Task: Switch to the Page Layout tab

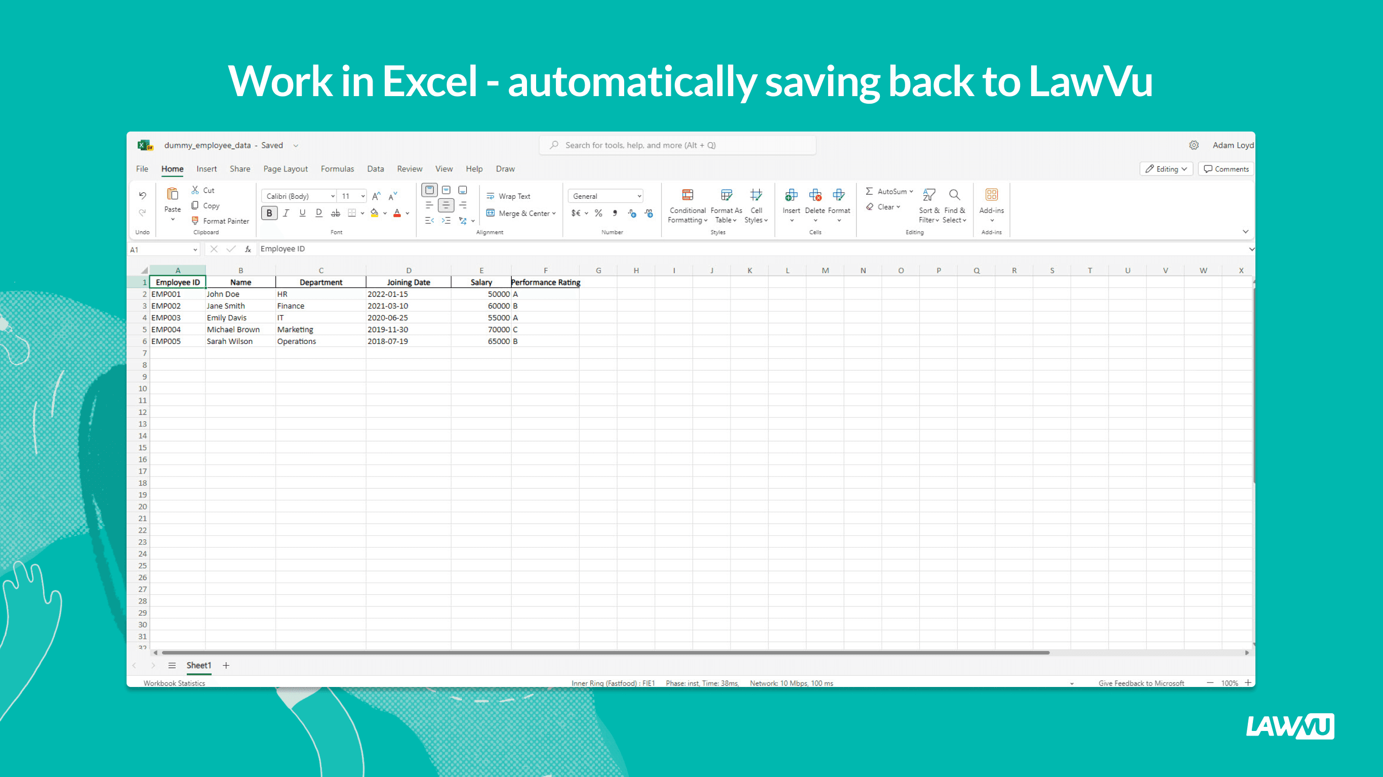Action: click(286, 169)
